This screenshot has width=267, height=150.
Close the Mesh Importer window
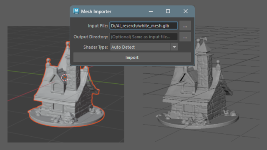point(186,11)
